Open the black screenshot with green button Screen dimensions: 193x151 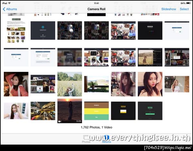150,111
